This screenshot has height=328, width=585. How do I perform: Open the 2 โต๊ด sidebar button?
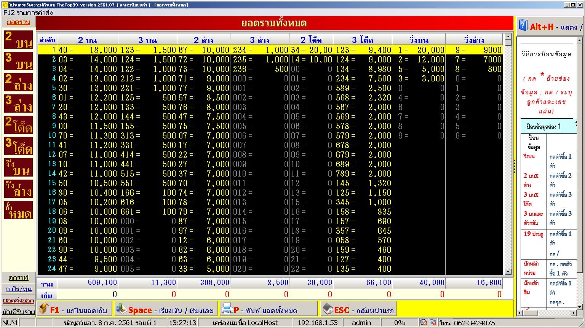18,125
